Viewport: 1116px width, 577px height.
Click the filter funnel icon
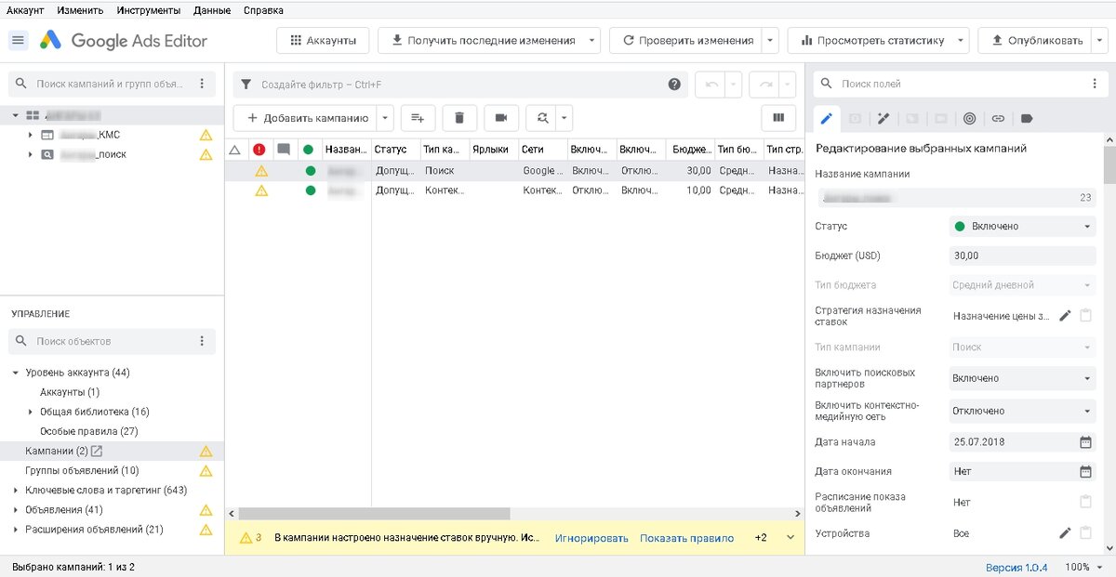(x=246, y=85)
